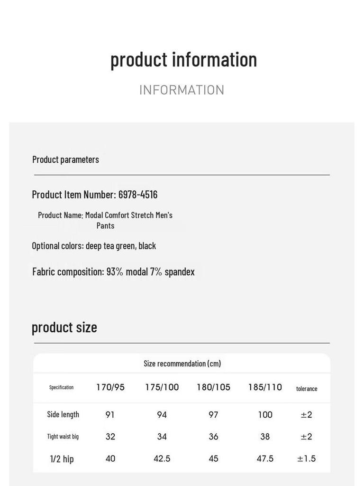Select the "Size recommendation (cm)" table title
Viewport: 364px width, 486px height.
182,364
